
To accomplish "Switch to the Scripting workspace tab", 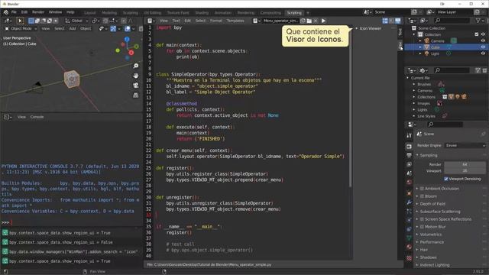I will point(294,13).
